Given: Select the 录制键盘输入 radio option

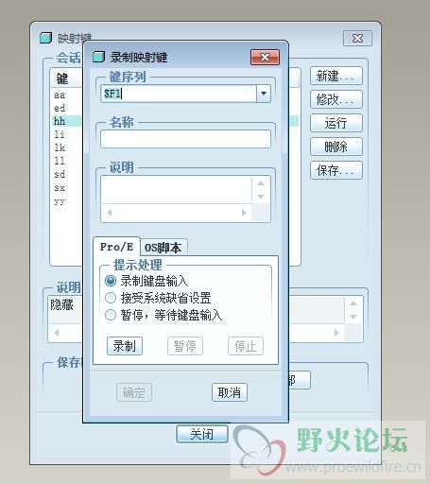Looking at the screenshot, I should coord(111,281).
